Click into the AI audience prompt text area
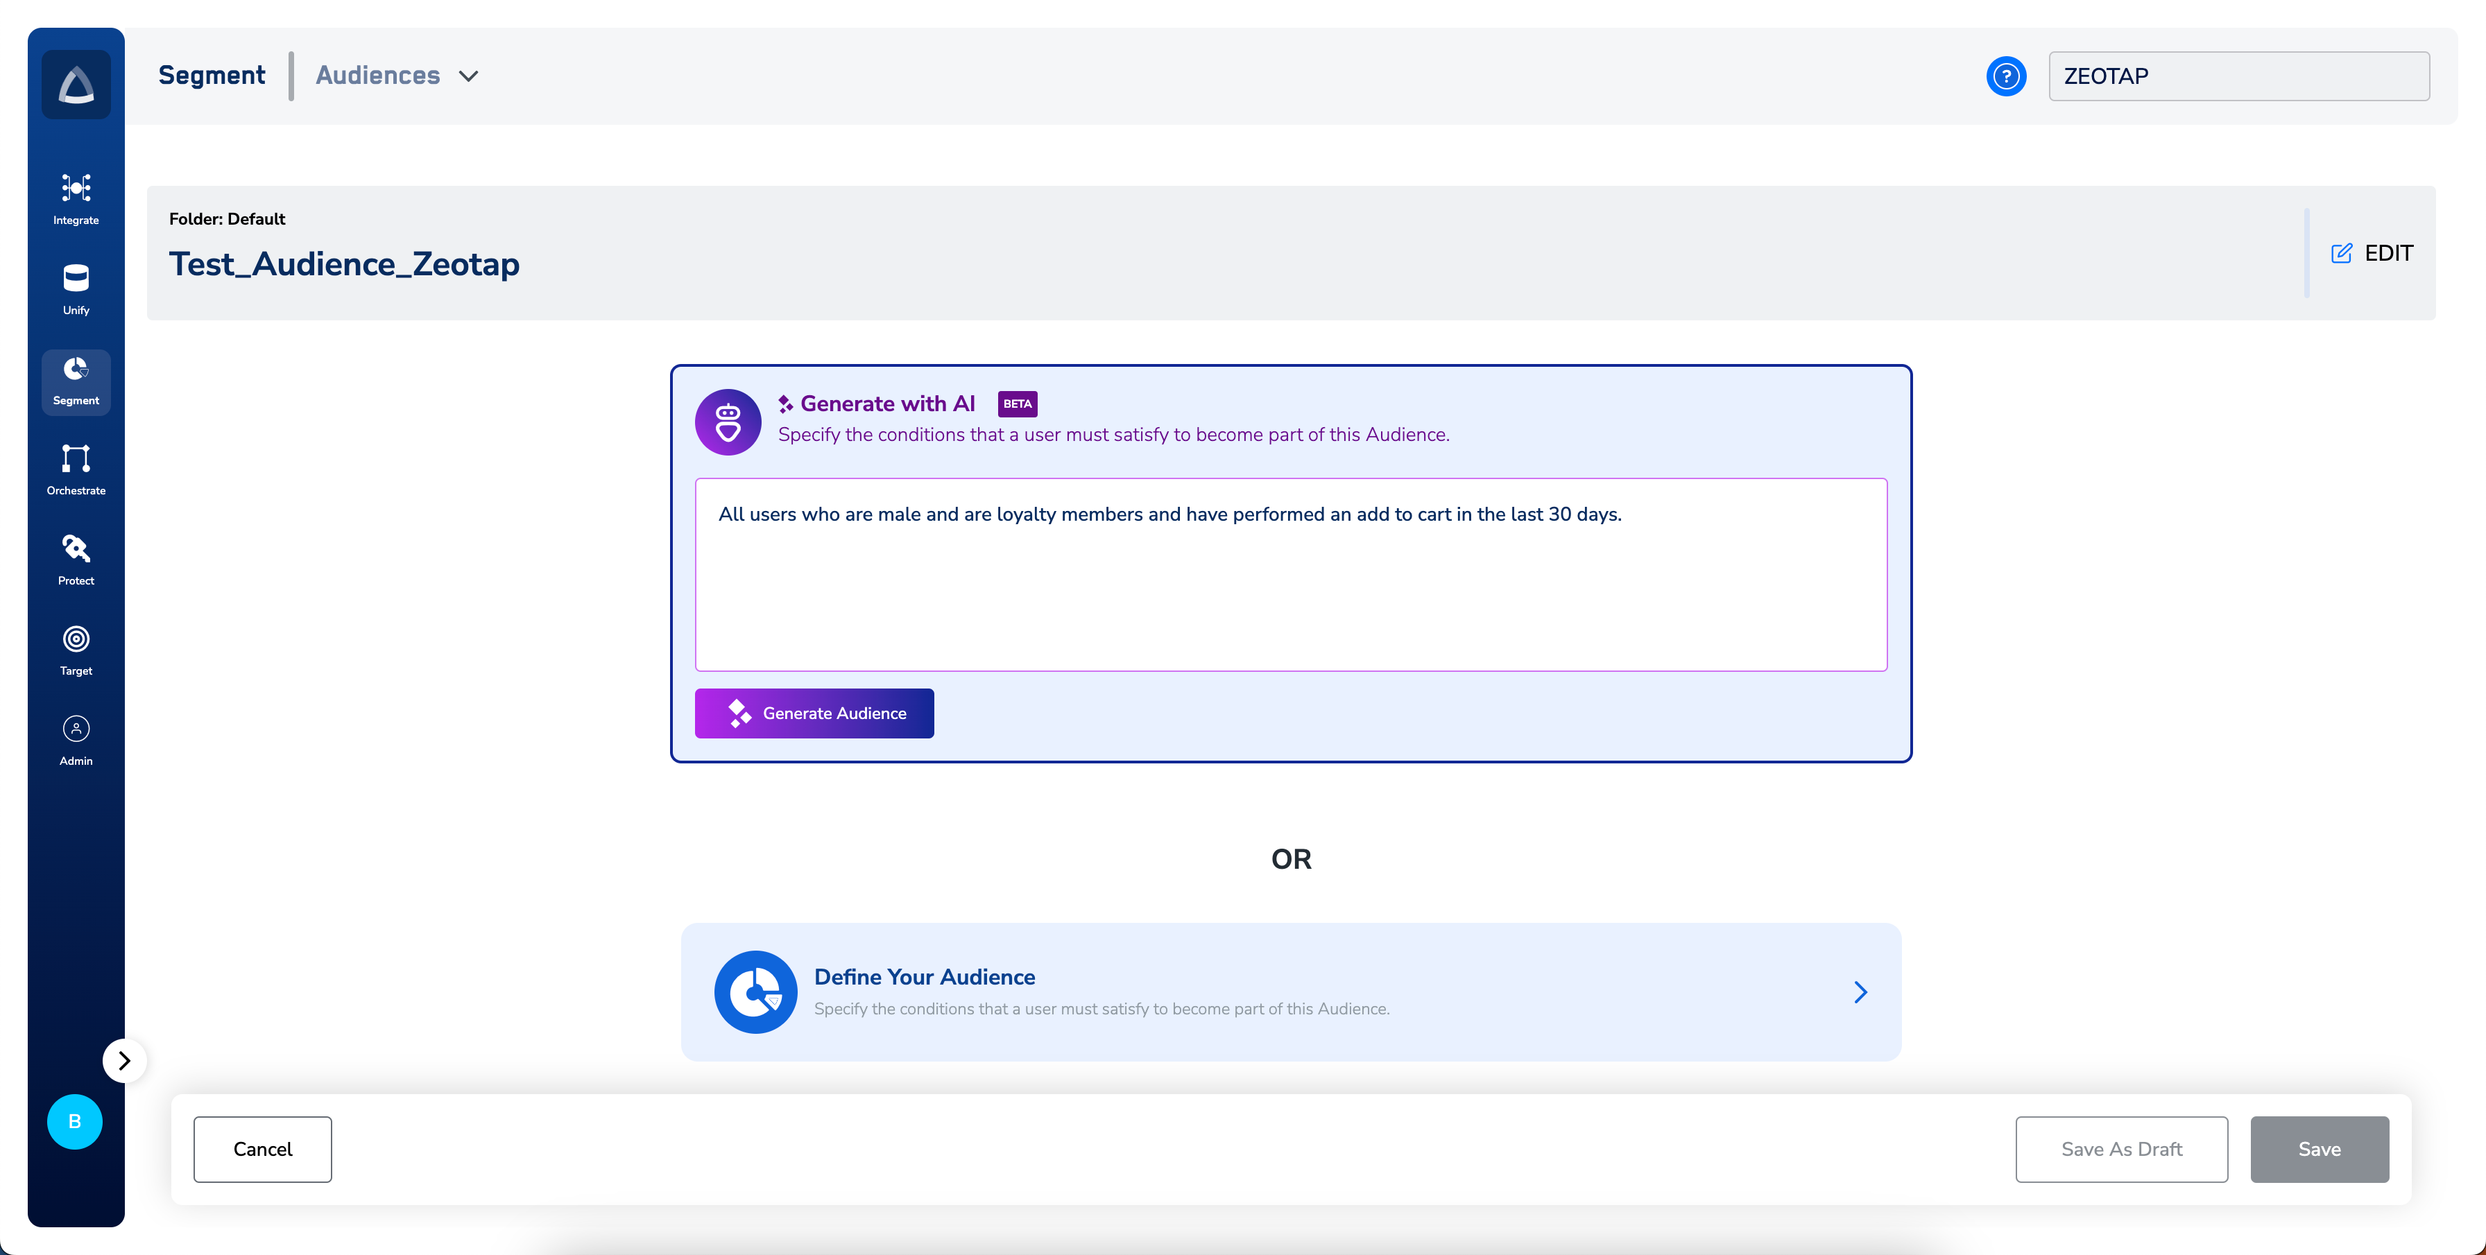The image size is (2486, 1255). 1290,574
